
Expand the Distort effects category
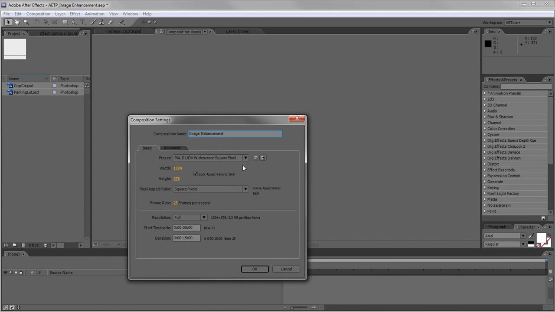click(x=485, y=164)
